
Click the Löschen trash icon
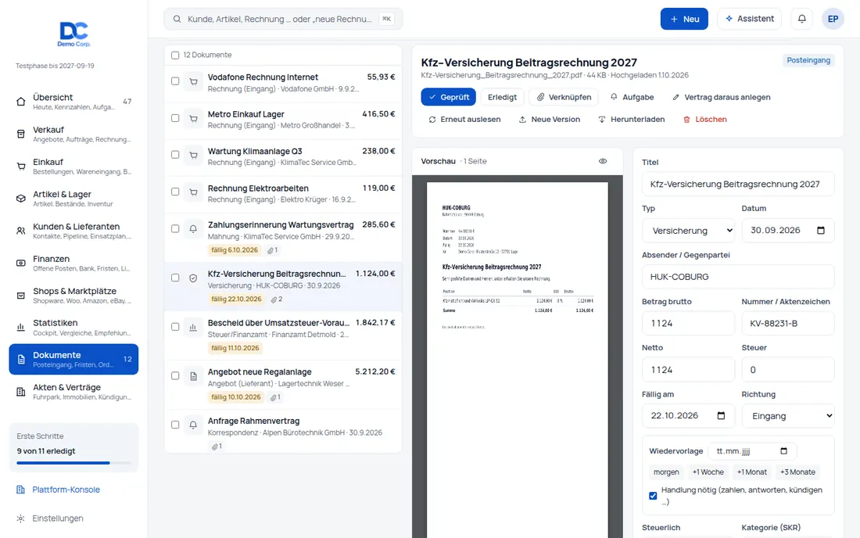pos(686,120)
